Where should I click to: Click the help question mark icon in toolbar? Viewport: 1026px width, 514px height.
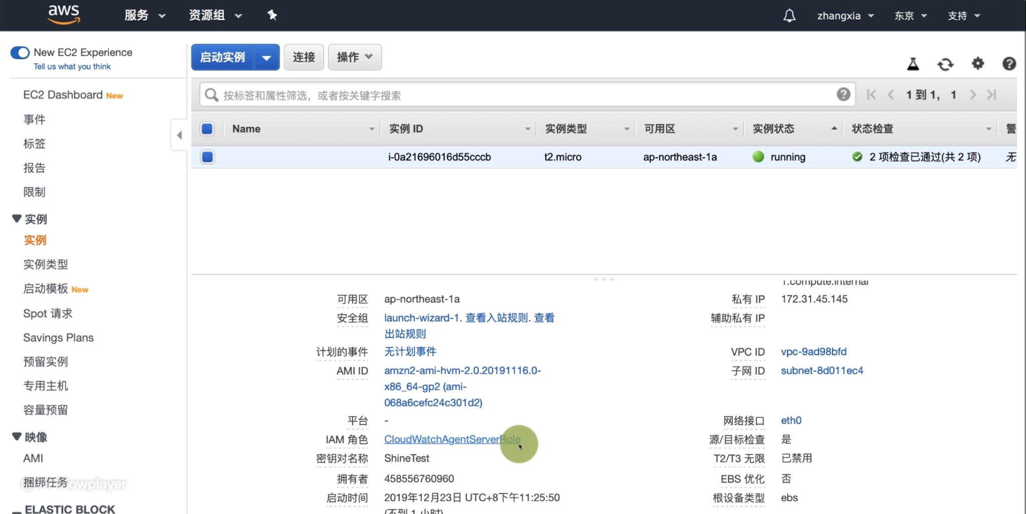pyautogui.click(x=1009, y=64)
